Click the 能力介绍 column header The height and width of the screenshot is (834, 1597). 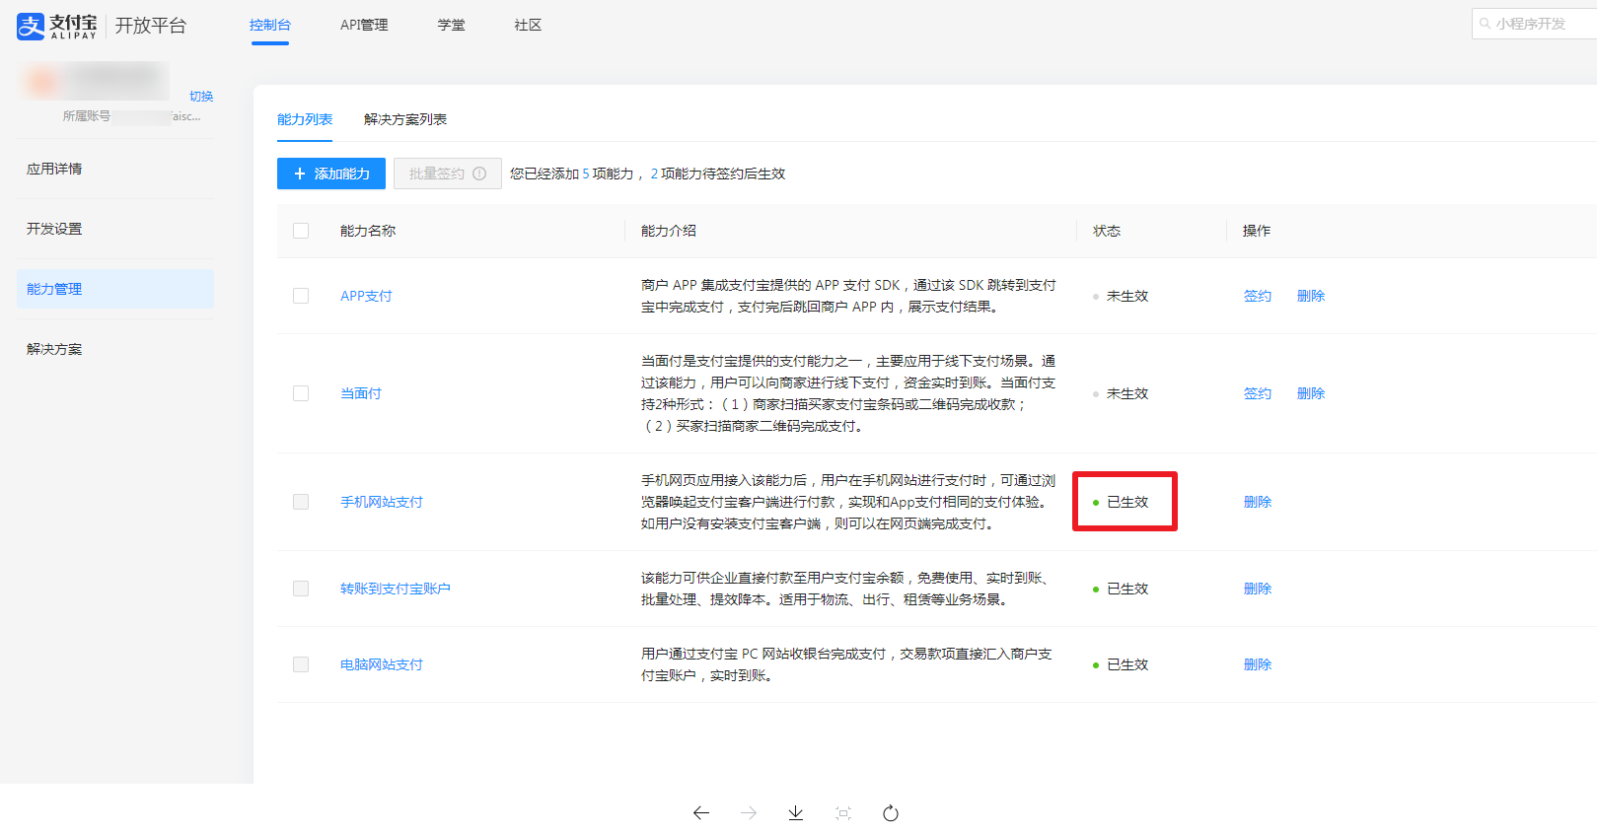pos(669,231)
